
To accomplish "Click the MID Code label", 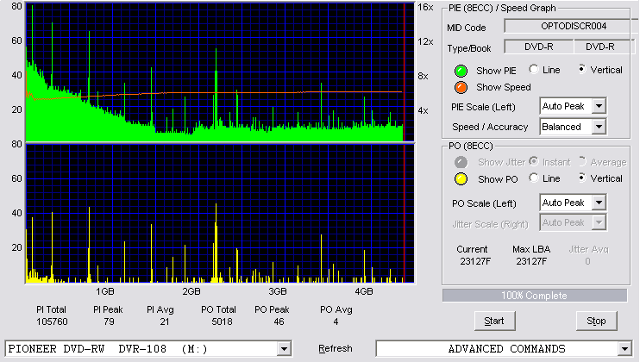I will pyautogui.click(x=466, y=28).
